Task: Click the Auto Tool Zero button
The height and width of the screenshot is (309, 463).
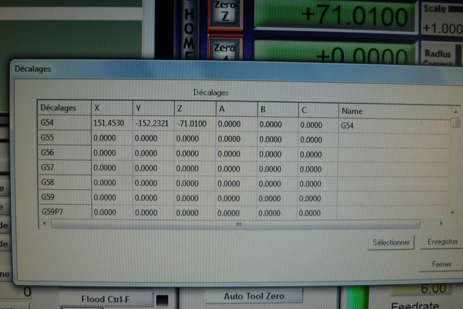Action: coord(254,296)
